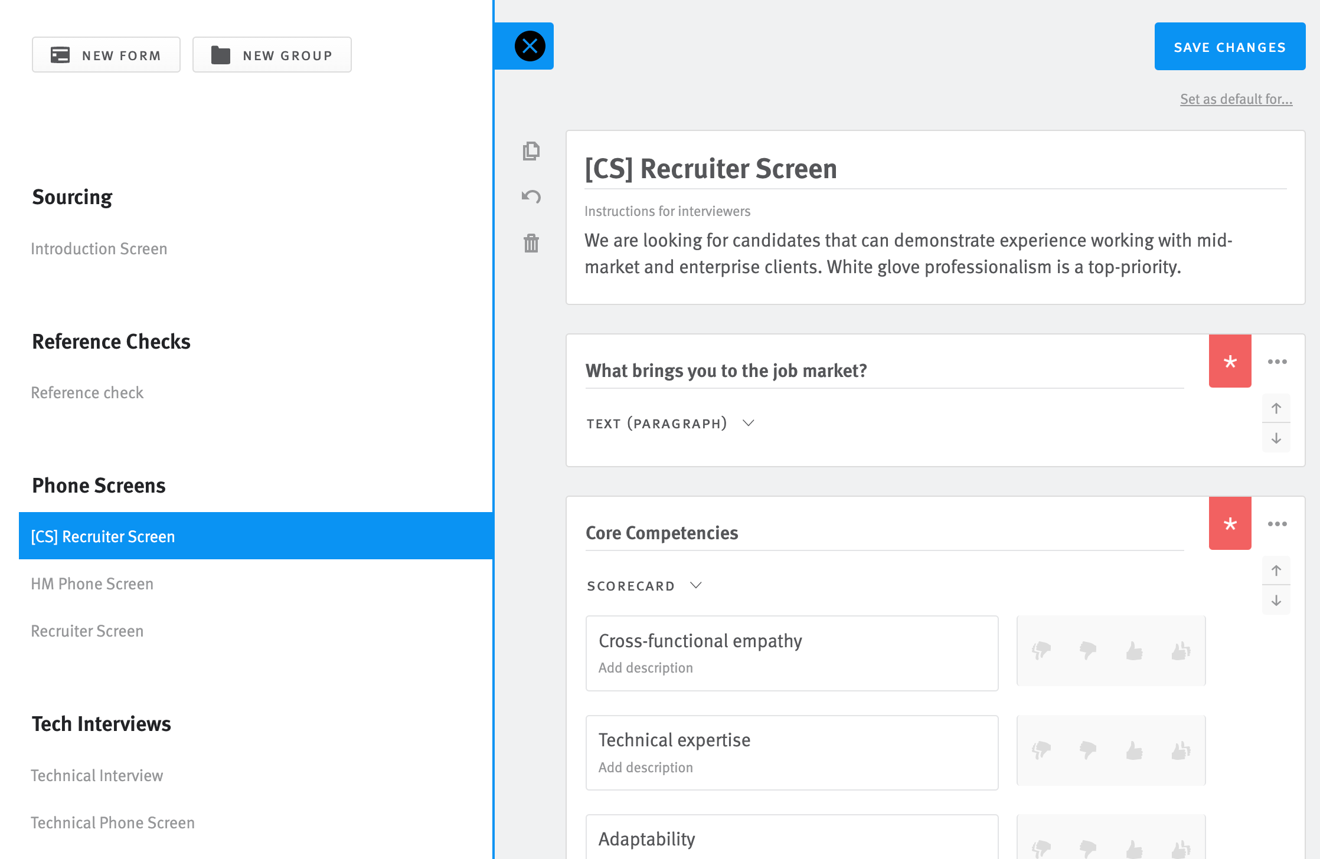The height and width of the screenshot is (859, 1320).
Task: Delete the [CS] Recruiter Screen form
Action: 530,244
